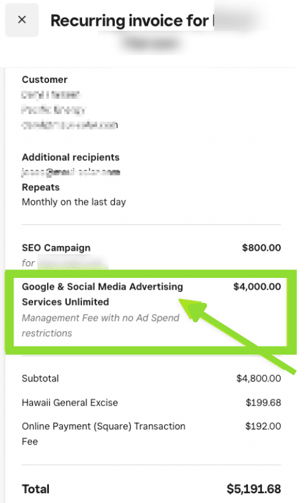The width and height of the screenshot is (306, 503).
Task: Click the $4,000.00 price
Action: click(x=257, y=286)
